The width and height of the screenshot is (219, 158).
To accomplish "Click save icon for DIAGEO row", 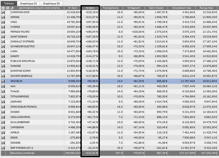I will coord(3,112).
